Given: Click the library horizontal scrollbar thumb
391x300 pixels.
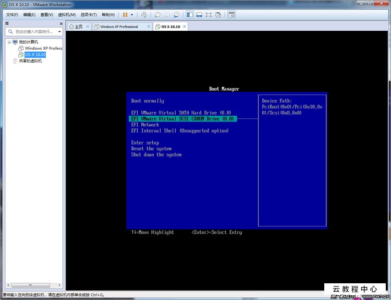Looking at the screenshot, I should (x=30, y=285).
